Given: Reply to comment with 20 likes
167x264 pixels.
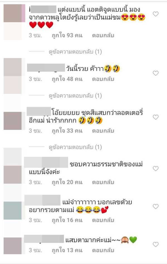Looking at the screenshot, I should (103, 182).
